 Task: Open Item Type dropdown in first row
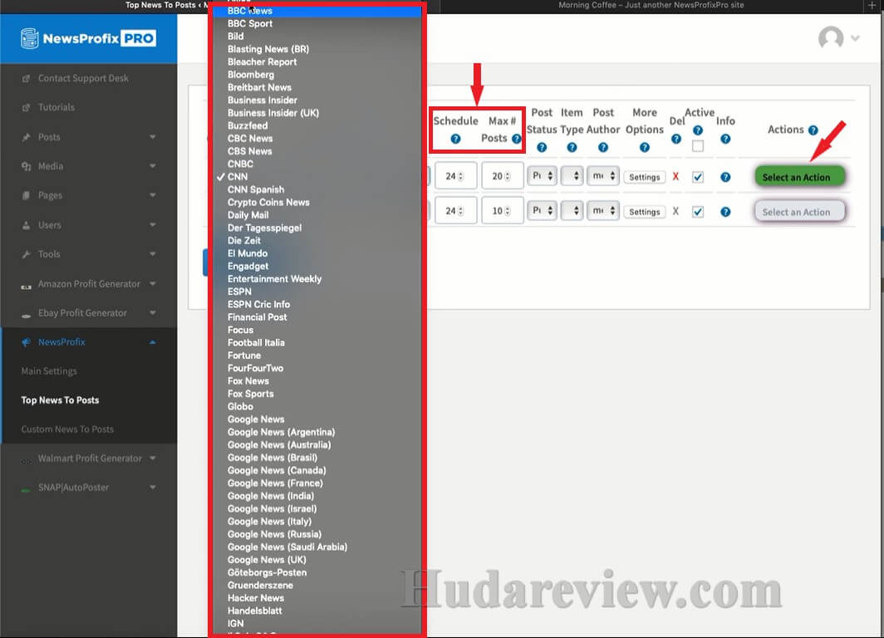click(572, 176)
